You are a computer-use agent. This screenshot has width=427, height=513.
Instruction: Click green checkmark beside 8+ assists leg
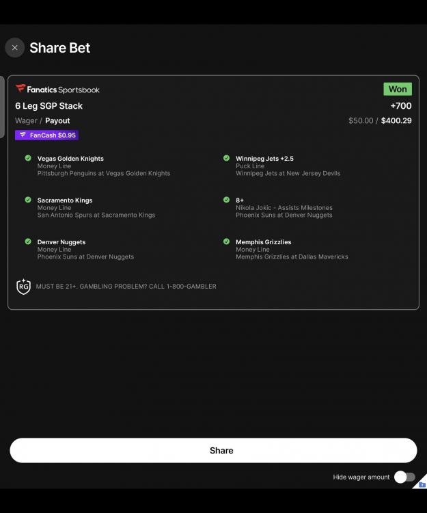(226, 200)
